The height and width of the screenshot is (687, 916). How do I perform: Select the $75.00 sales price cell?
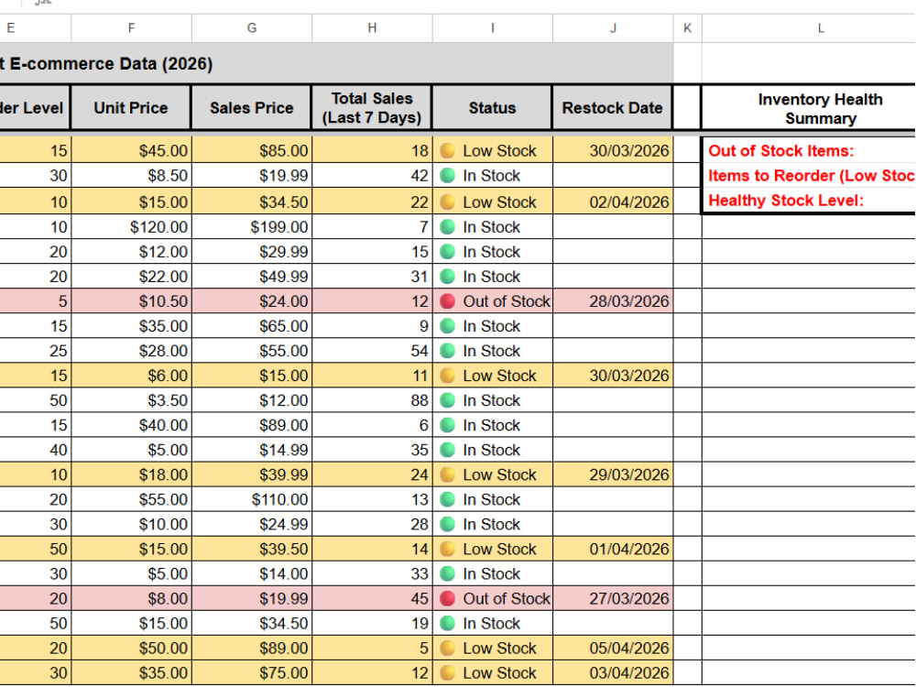click(x=252, y=673)
